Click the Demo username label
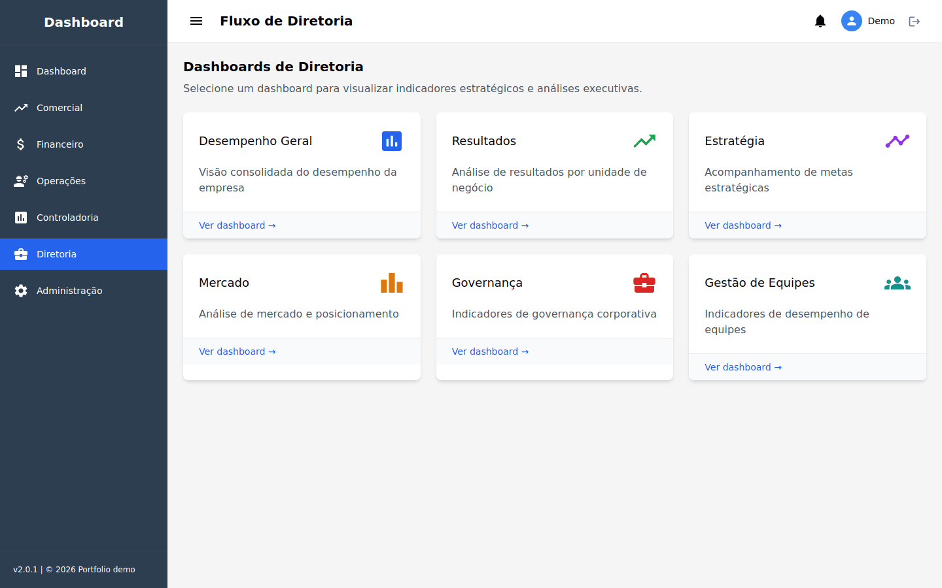The width and height of the screenshot is (942, 588). click(881, 21)
